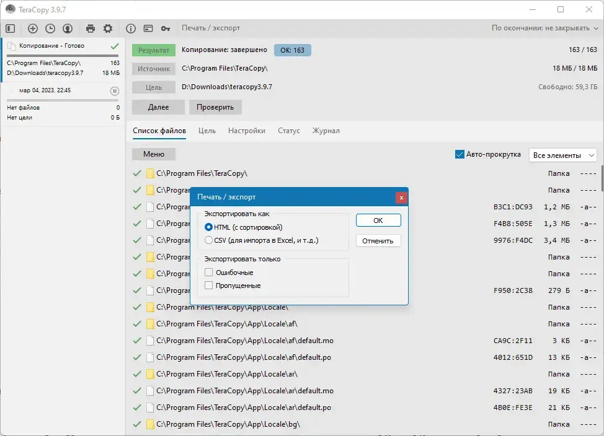The height and width of the screenshot is (436, 604).
Task: Click copy icon in Копирование task entry
Action: (12, 46)
